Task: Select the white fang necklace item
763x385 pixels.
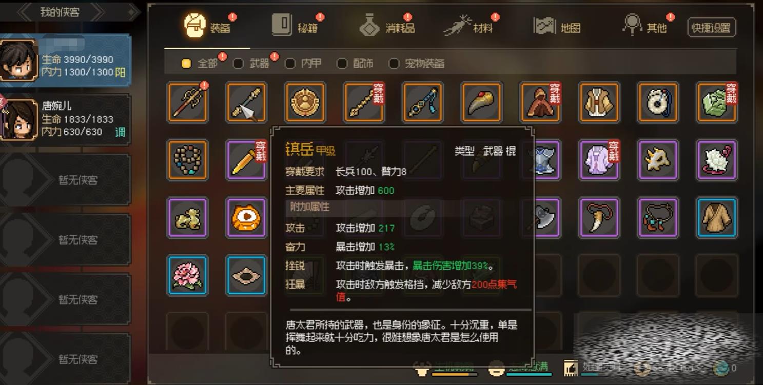Action: point(599,217)
